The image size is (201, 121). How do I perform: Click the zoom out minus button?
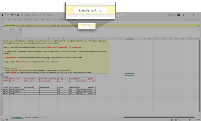tap(183, 120)
